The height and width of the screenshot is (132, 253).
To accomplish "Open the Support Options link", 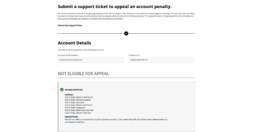I will click(x=76, y=122).
